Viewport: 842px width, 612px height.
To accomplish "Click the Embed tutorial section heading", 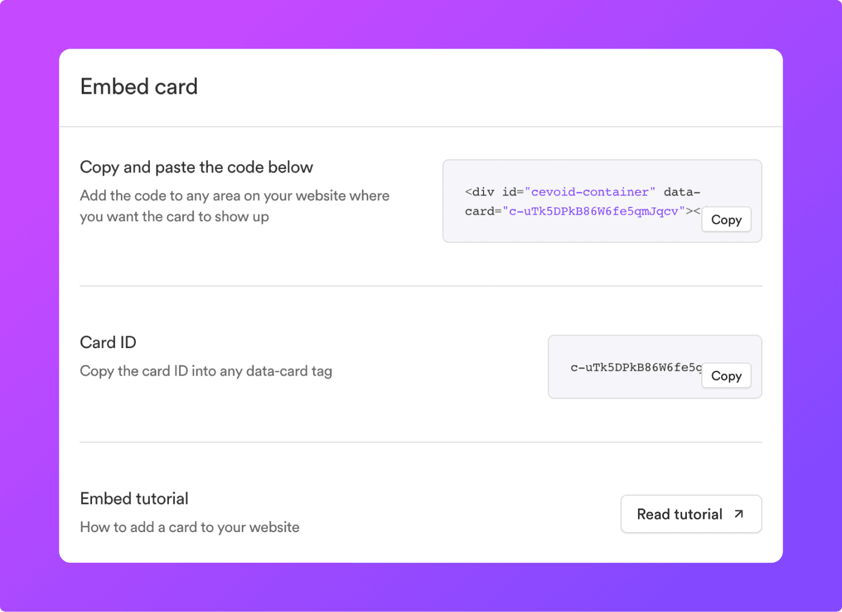I will point(134,498).
